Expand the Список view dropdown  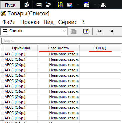pos(64,31)
